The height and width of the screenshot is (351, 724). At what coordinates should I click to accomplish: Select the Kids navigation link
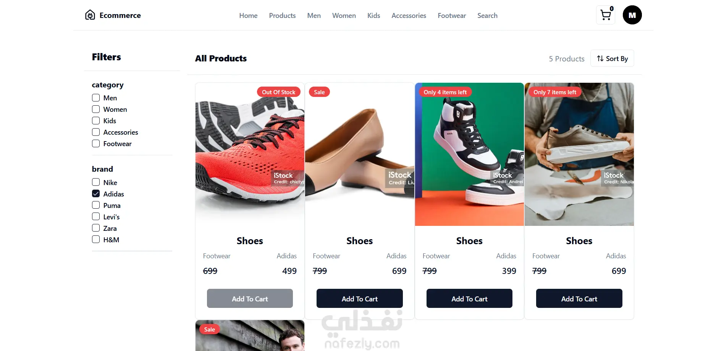tap(373, 16)
